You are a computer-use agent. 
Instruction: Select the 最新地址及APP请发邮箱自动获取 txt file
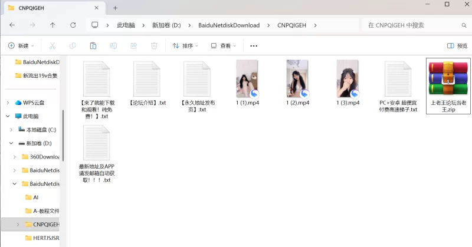click(97, 153)
